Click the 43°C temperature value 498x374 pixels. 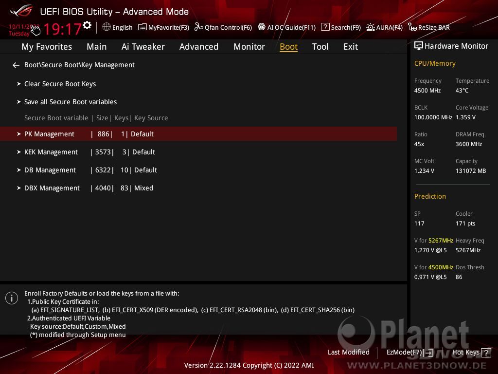pyautogui.click(x=462, y=91)
